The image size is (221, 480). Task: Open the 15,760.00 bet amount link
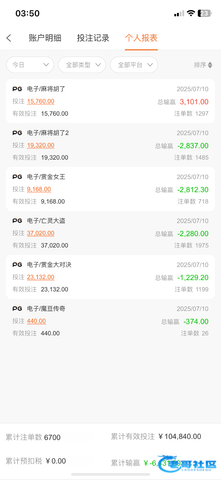(x=41, y=102)
